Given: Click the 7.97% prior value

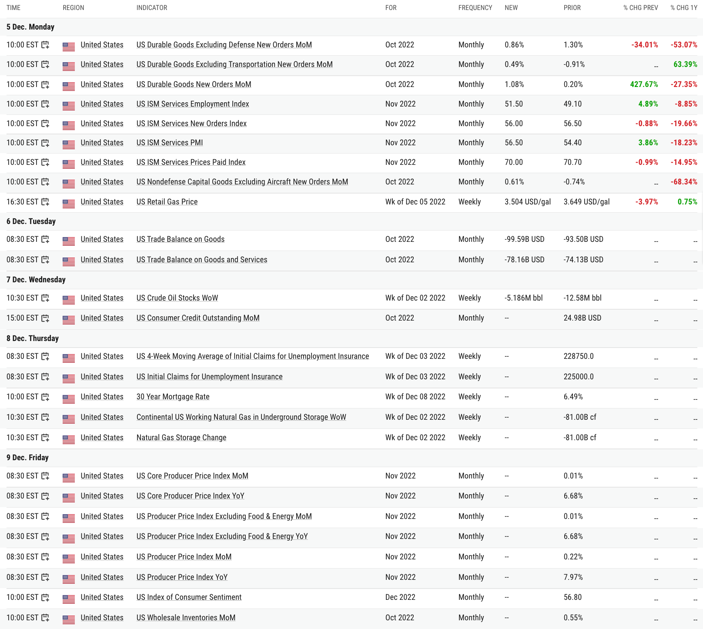Looking at the screenshot, I should [x=573, y=577].
